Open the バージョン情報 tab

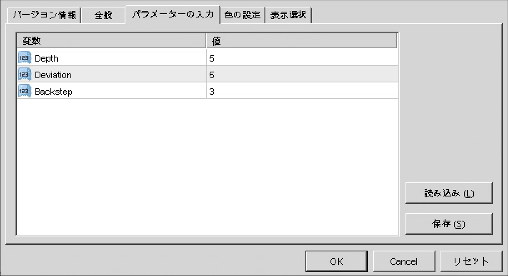click(44, 15)
